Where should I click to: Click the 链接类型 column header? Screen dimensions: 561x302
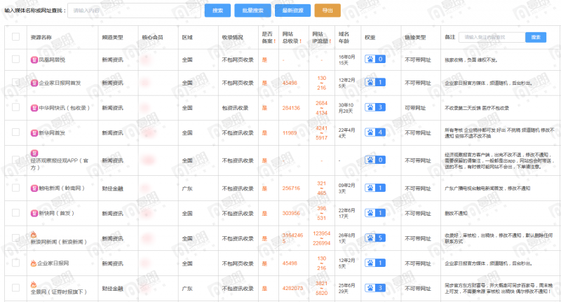[415, 37]
